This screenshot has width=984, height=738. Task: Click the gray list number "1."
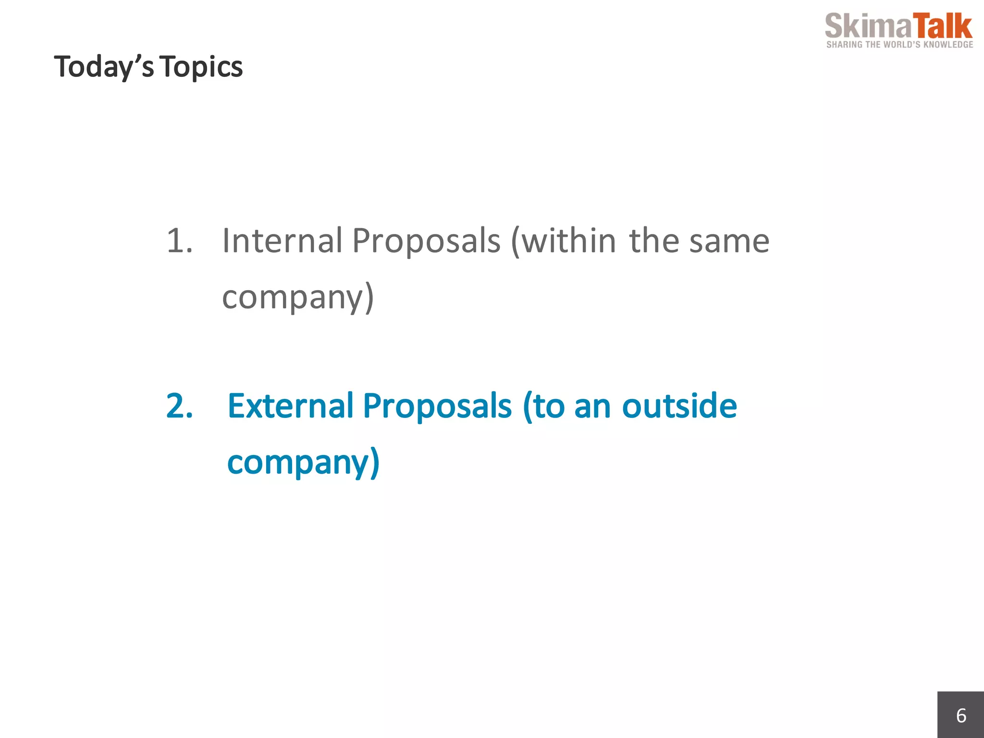pos(180,240)
